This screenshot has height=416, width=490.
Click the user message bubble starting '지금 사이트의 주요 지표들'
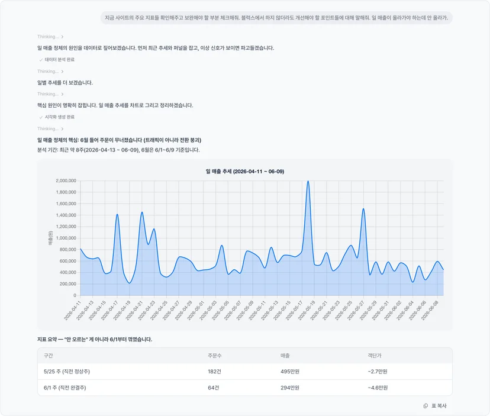276,18
